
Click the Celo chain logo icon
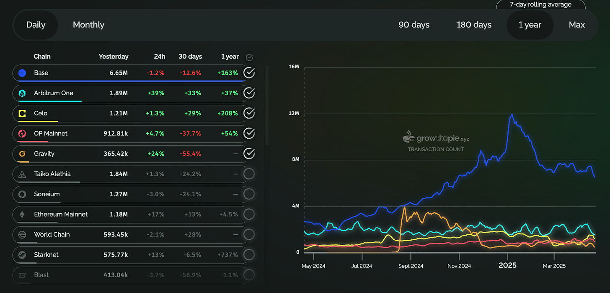coord(23,113)
